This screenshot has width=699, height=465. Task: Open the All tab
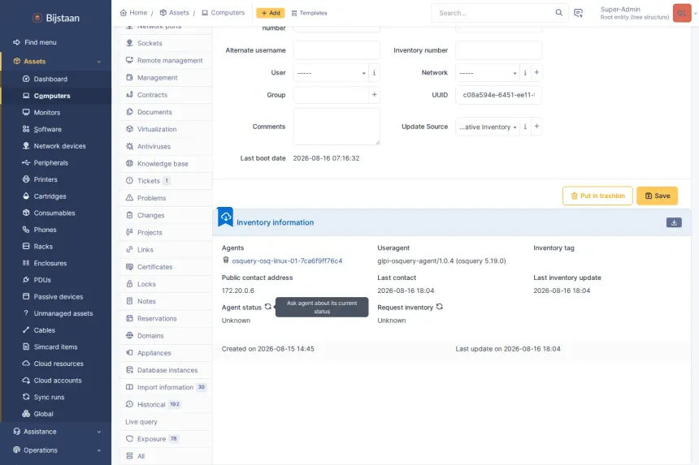[166, 456]
